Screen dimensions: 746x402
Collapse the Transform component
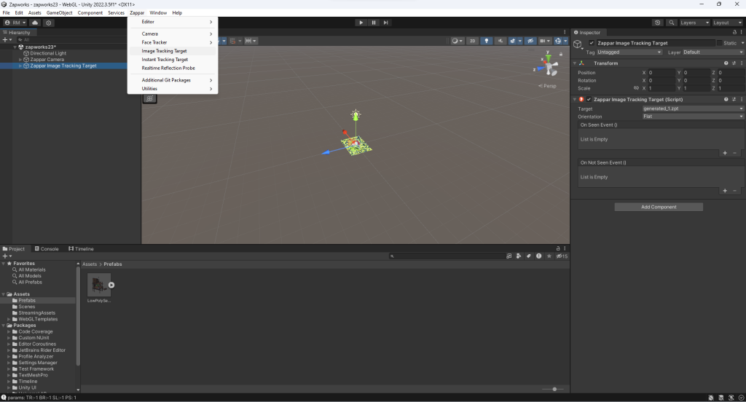pyautogui.click(x=575, y=63)
